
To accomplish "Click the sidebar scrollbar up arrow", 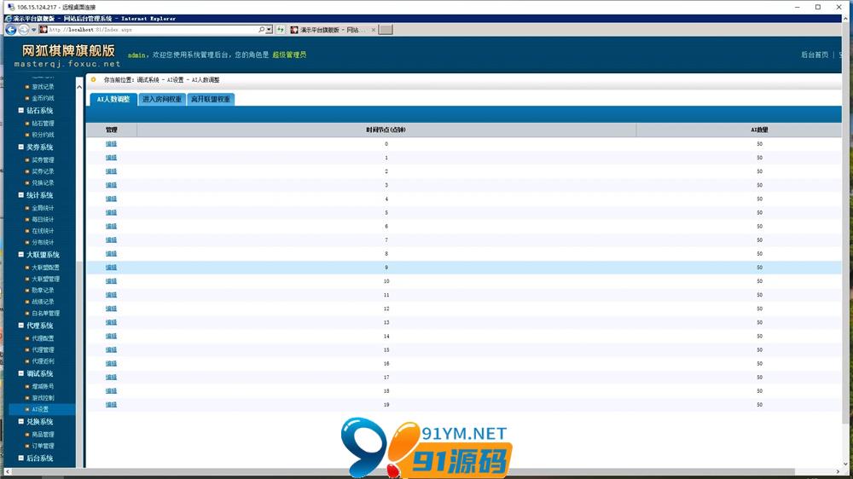I will pyautogui.click(x=79, y=87).
